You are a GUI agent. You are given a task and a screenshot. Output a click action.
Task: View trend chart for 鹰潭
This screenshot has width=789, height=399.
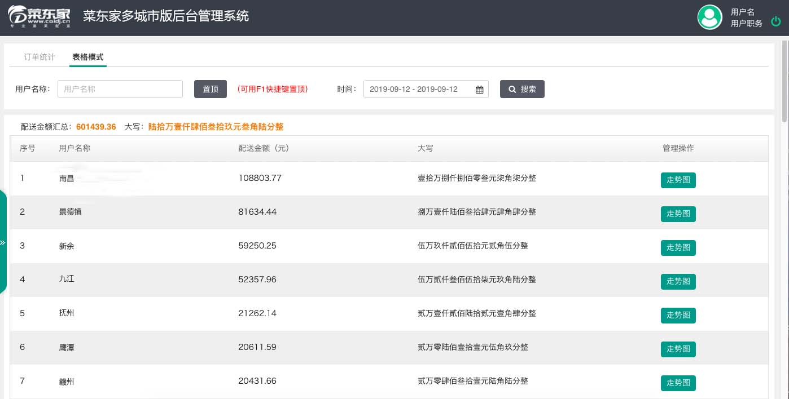[678, 349]
